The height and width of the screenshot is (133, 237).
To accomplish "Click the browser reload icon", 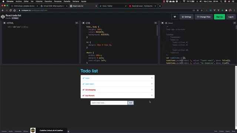I will click(x=11, y=10).
